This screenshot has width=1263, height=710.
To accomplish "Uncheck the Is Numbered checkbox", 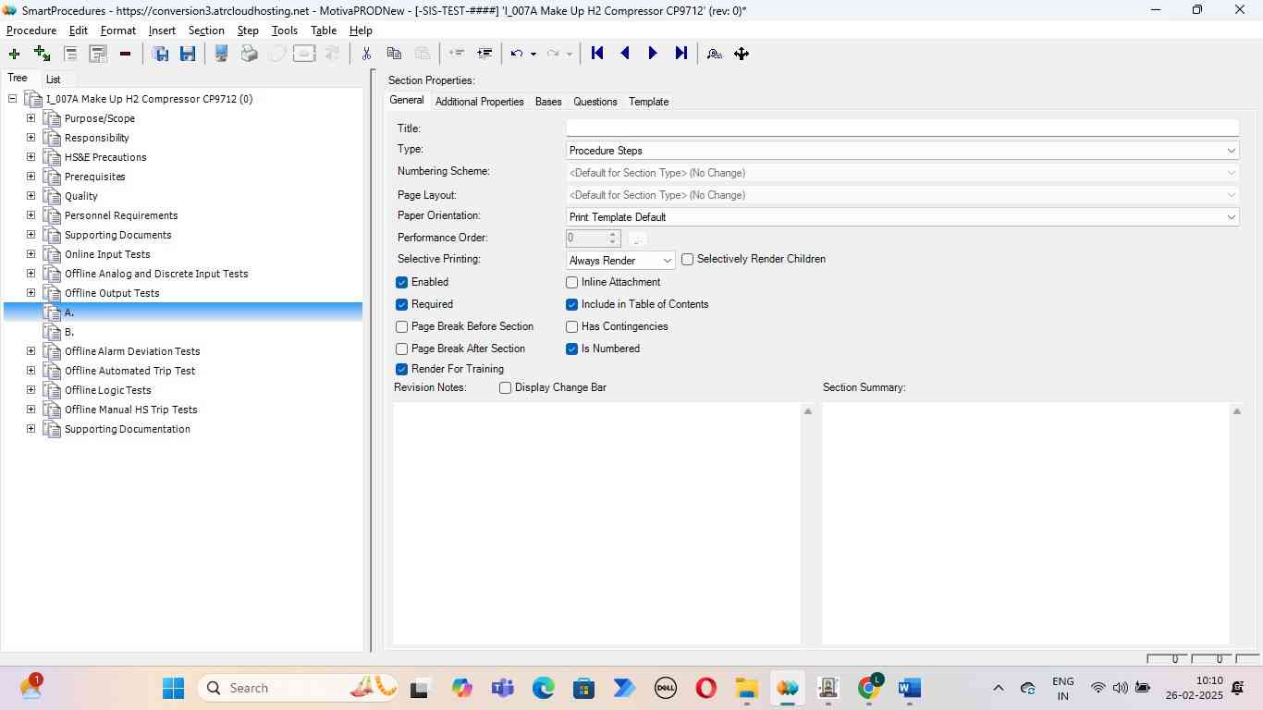I will pyautogui.click(x=571, y=349).
